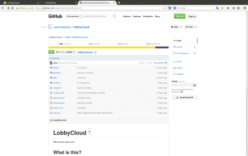The width and height of the screenshot is (248, 156).
Task: Open the modules folder
Action: [57, 83]
